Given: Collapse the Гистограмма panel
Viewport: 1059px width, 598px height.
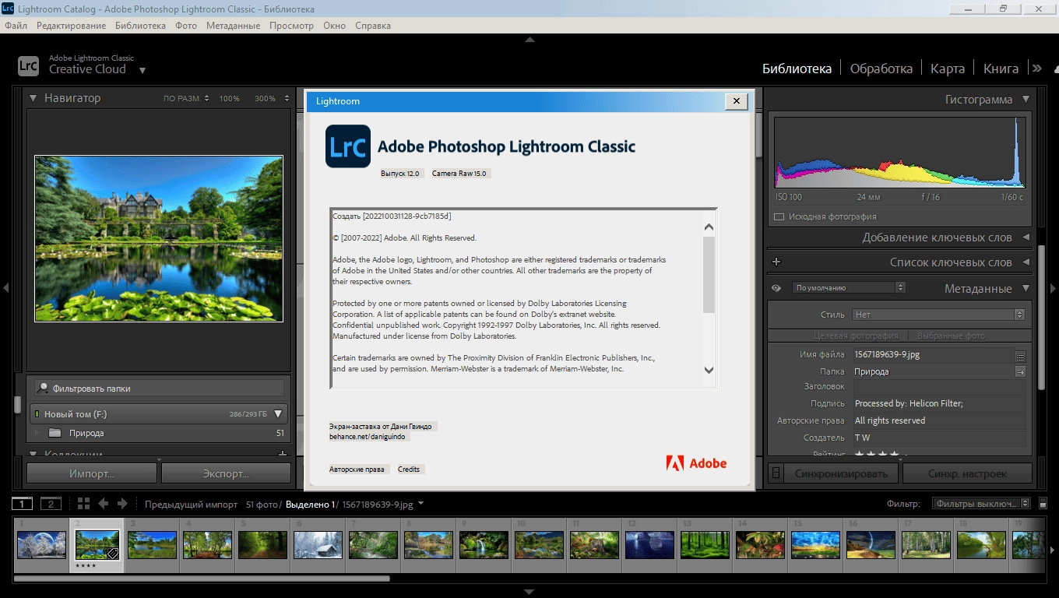Looking at the screenshot, I should tap(1026, 100).
